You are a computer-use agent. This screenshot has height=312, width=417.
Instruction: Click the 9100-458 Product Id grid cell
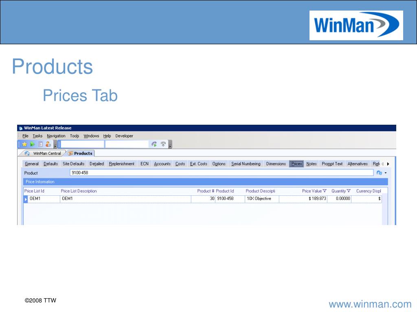[230, 199]
